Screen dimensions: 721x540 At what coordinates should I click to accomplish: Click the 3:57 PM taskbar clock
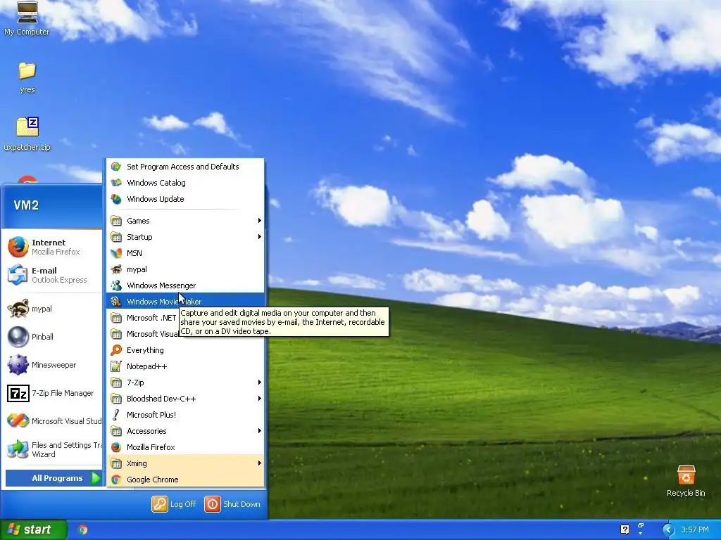coord(695,530)
